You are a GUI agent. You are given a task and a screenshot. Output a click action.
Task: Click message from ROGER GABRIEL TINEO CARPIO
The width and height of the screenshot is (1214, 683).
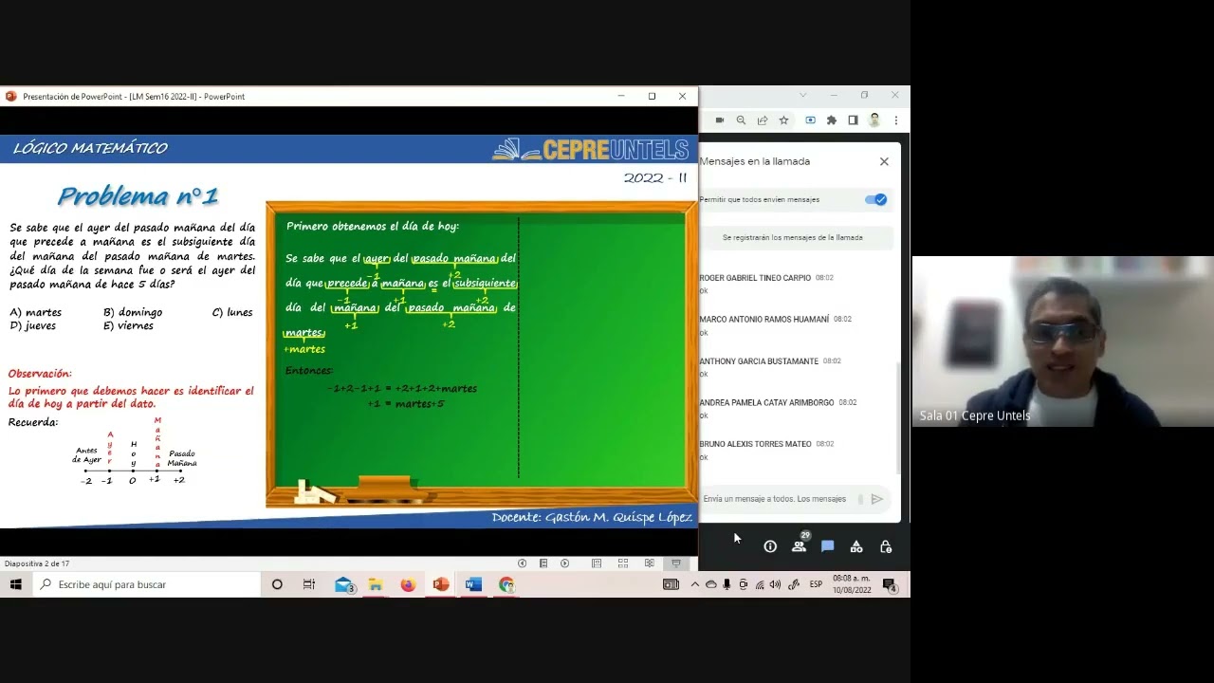click(x=766, y=284)
